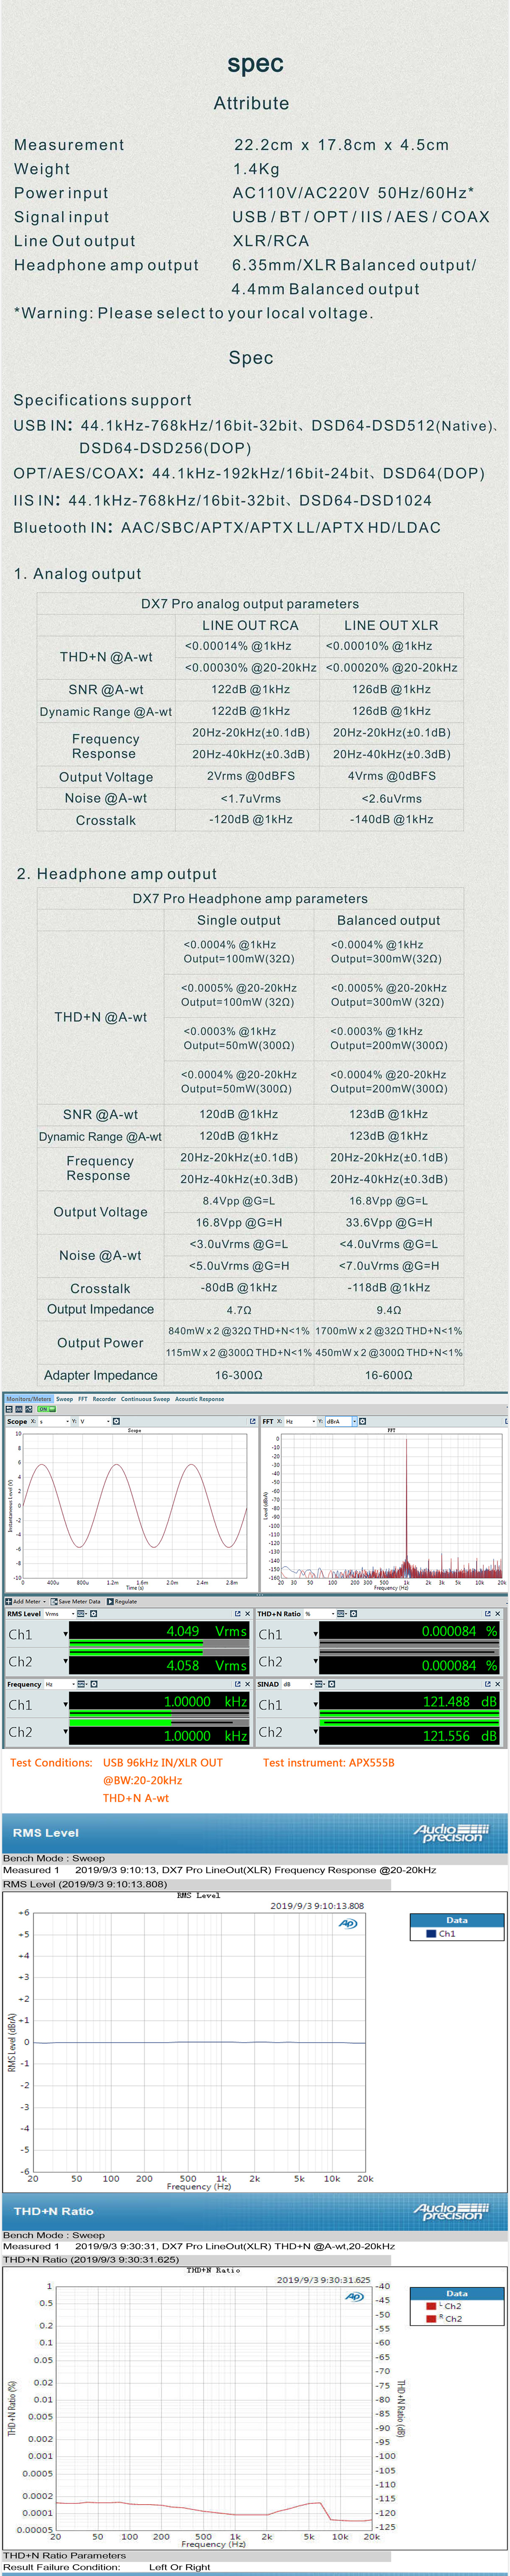Viewport: 510px width, 2576px height.
Task: Open RMS Level meter settings icon
Action: 93,1613
